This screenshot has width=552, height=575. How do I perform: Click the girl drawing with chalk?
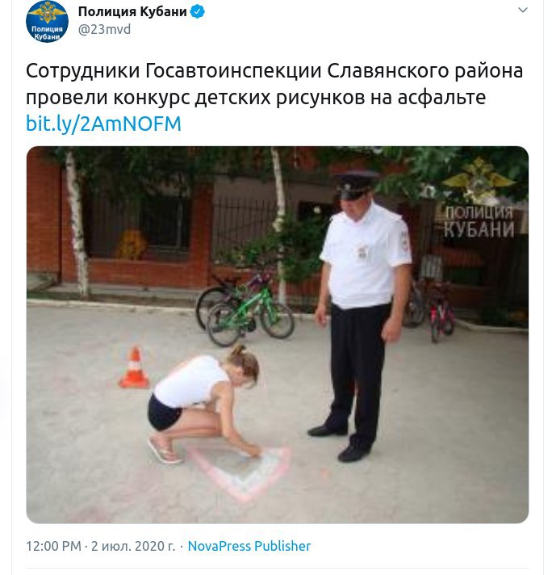(204, 403)
